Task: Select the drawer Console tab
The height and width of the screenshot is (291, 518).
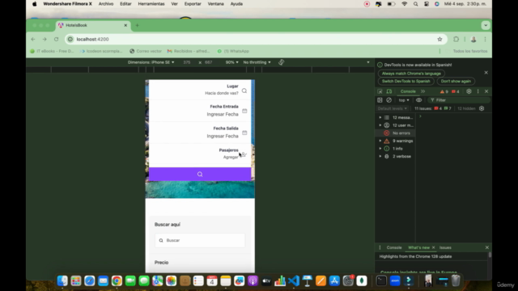Action: 394,247
